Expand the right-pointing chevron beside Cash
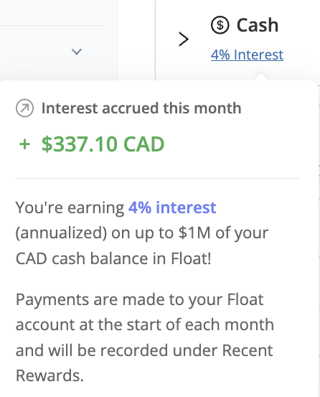The width and height of the screenshot is (320, 397). click(x=184, y=39)
